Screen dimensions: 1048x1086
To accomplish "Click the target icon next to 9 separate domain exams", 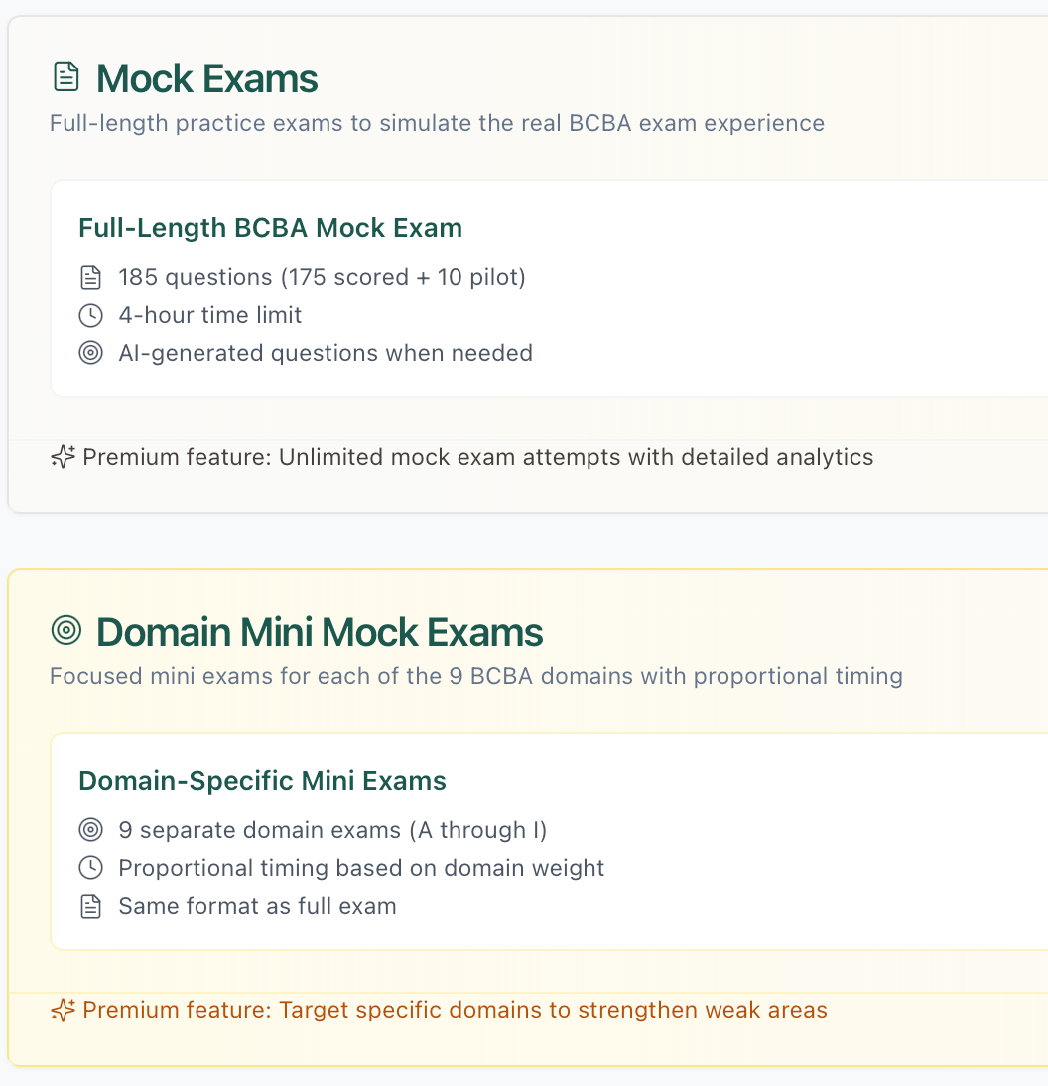I will 90,830.
